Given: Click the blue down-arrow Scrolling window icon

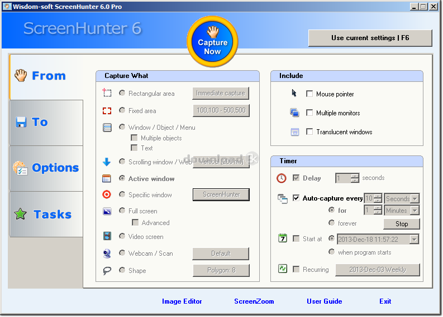Looking at the screenshot, I should (x=107, y=162).
